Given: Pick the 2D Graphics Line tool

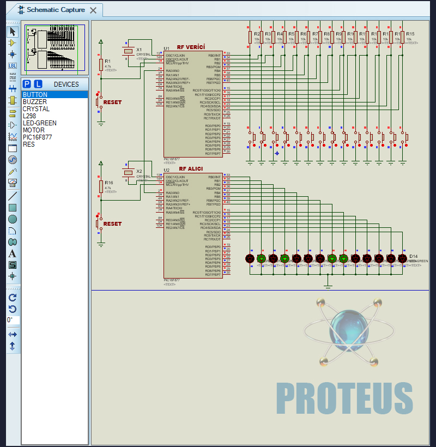Looking at the screenshot, I should click(12, 196).
